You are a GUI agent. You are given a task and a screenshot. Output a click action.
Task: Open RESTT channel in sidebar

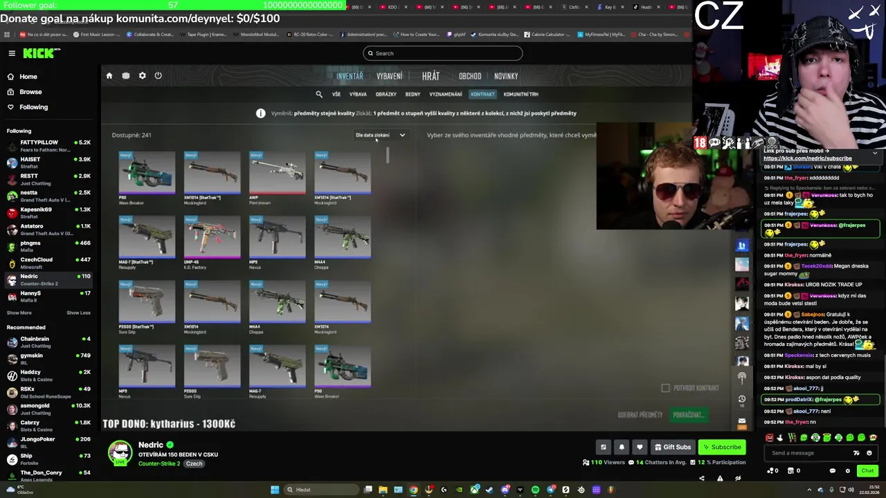point(48,179)
